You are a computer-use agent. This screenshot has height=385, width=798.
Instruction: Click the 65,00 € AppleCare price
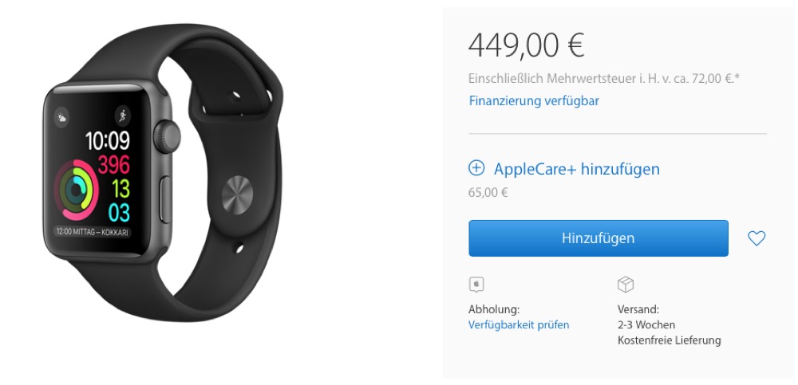pyautogui.click(x=488, y=193)
